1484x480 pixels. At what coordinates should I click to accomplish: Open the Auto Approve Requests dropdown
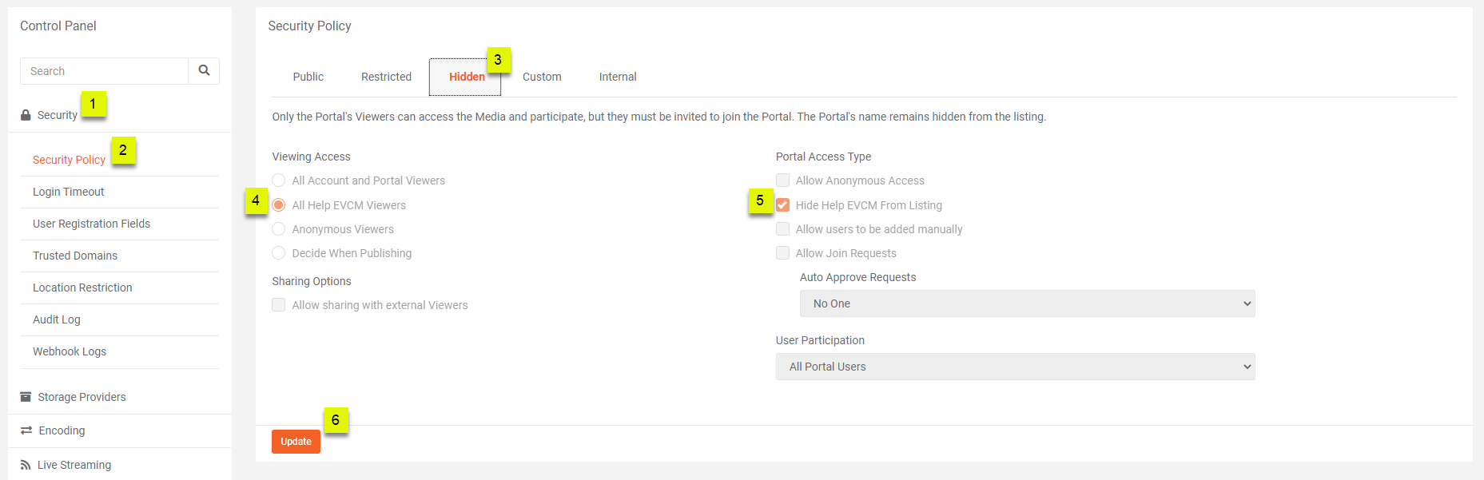tap(1027, 303)
